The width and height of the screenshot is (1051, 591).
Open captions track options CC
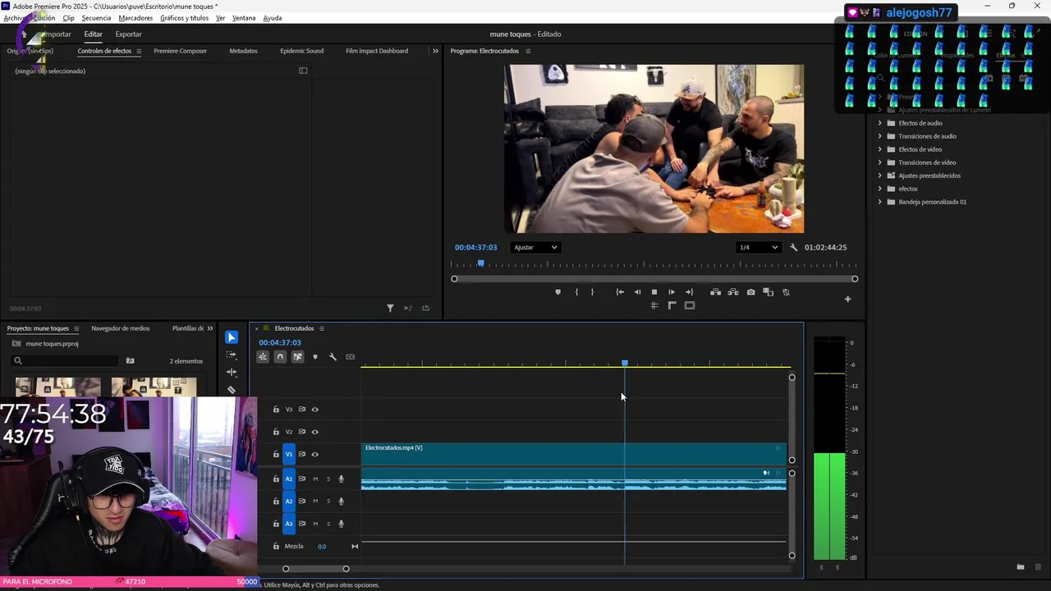[351, 357]
